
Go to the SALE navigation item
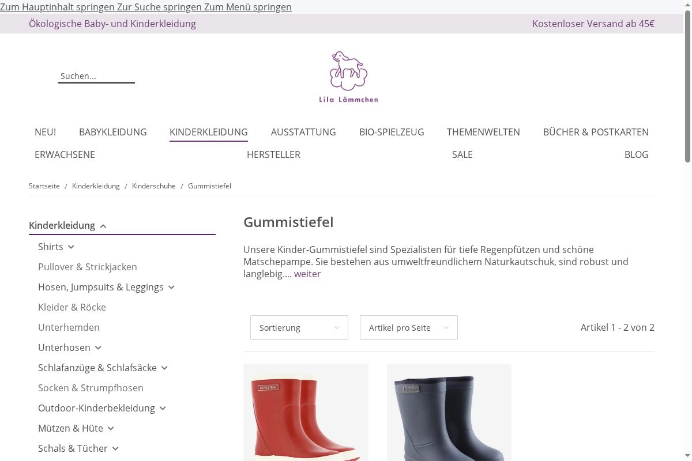[462, 154]
